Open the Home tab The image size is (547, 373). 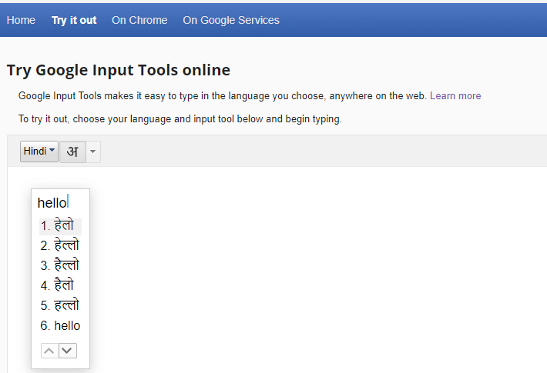(x=21, y=20)
